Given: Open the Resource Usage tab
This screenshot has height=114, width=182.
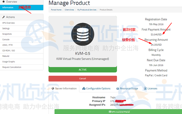Looking at the screenshot, I should (x=127, y=88).
